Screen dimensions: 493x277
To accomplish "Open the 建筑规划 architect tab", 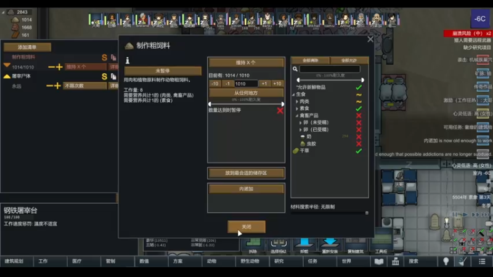I will click(17, 261).
